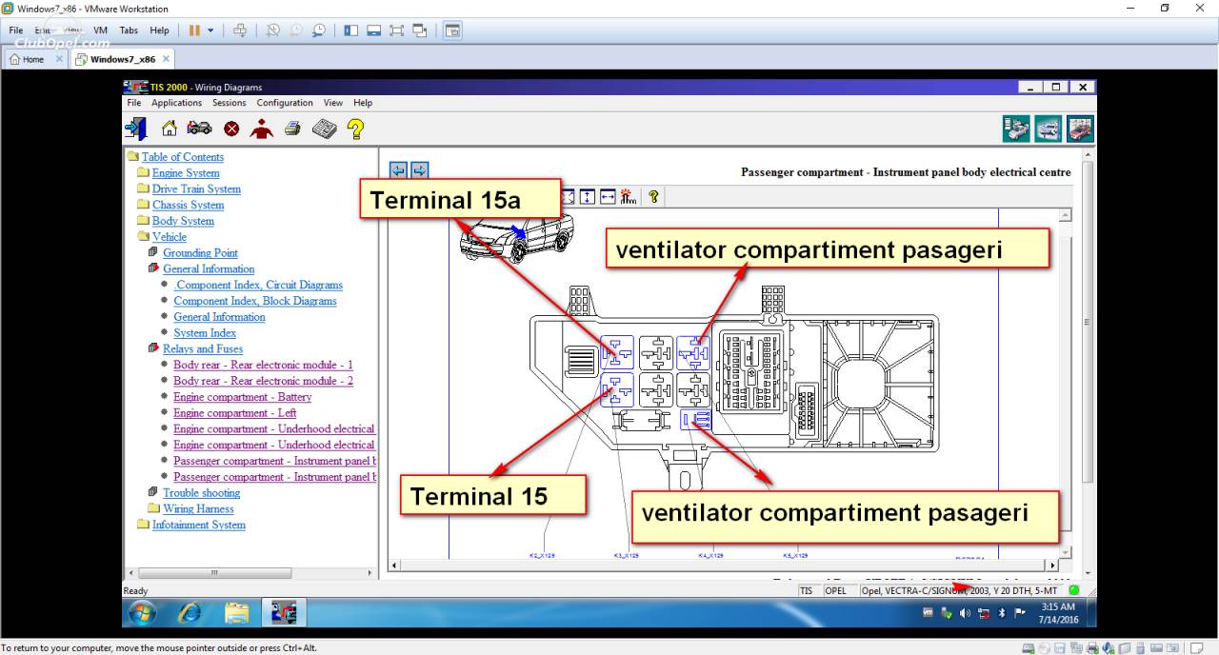1219x655 pixels.
Task: Open Body rear - Rear electronic module - 2
Action: (263, 381)
